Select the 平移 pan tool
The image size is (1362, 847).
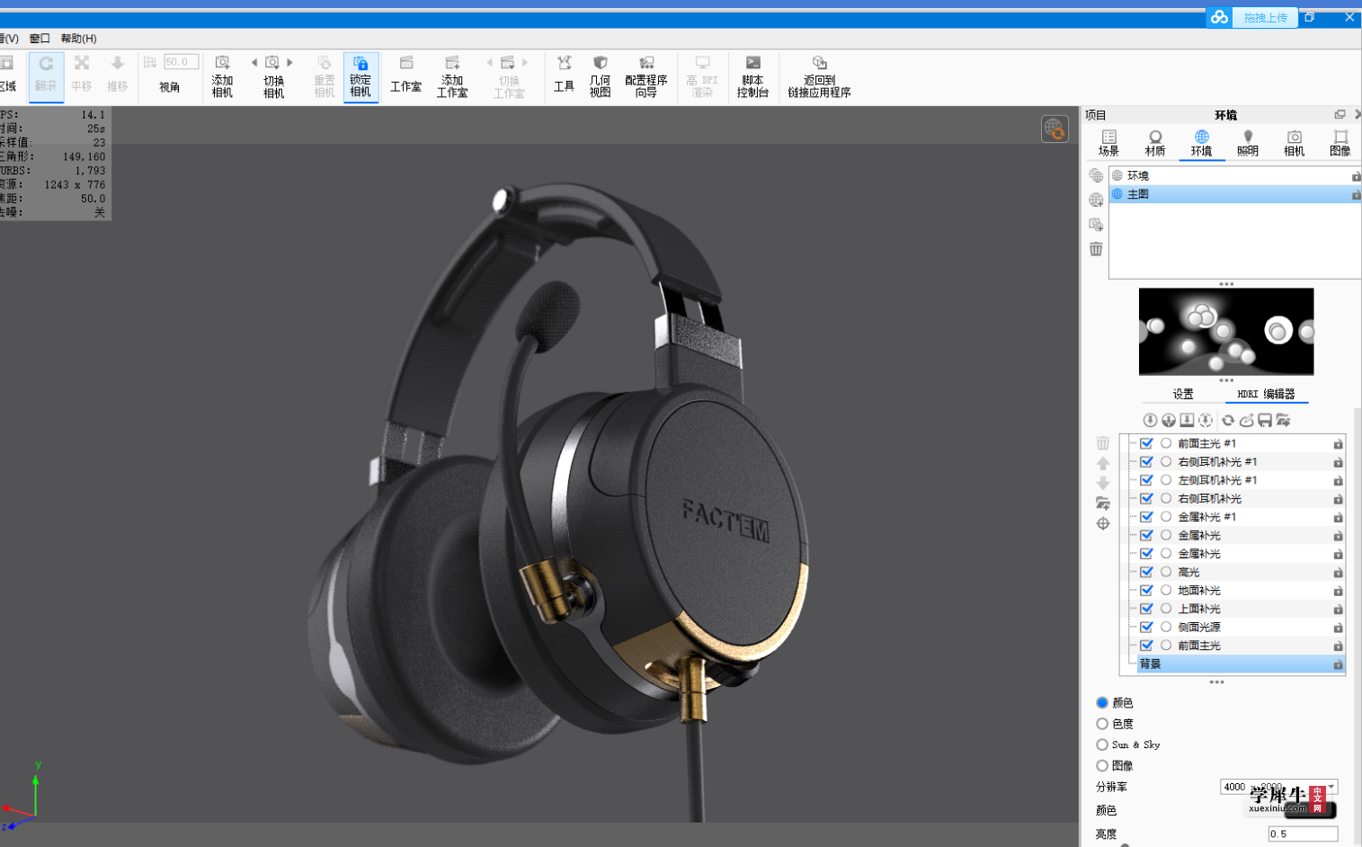pos(82,75)
